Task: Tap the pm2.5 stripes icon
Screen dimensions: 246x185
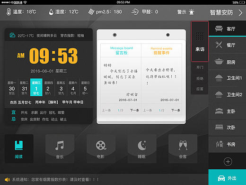Action: 91,12
